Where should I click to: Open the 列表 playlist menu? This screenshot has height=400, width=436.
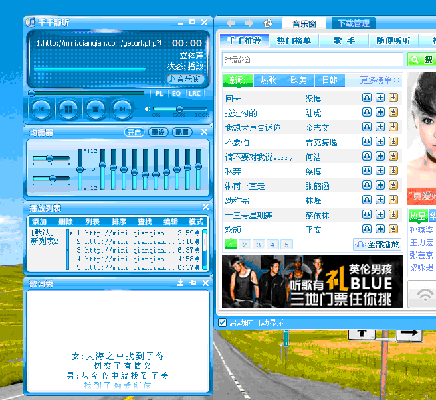click(92, 222)
